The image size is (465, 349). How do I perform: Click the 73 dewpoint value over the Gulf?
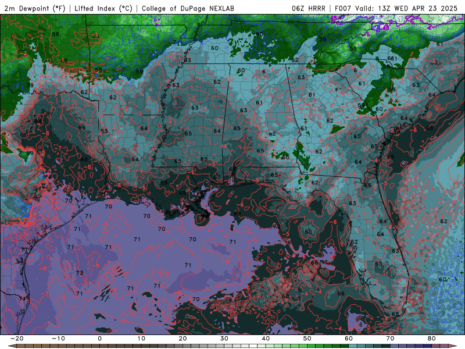[80, 273]
